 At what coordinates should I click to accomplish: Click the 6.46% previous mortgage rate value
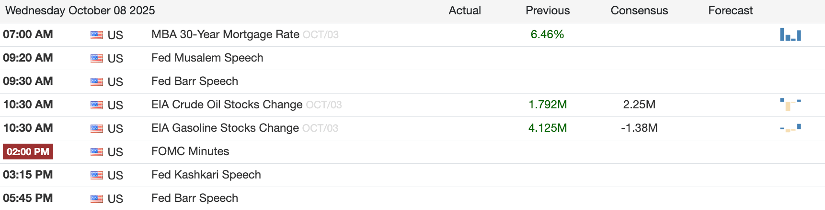tap(547, 34)
